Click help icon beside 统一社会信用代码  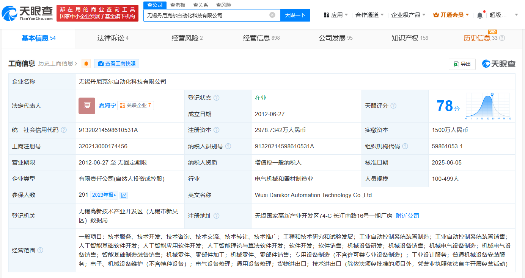pyautogui.click(x=64, y=130)
